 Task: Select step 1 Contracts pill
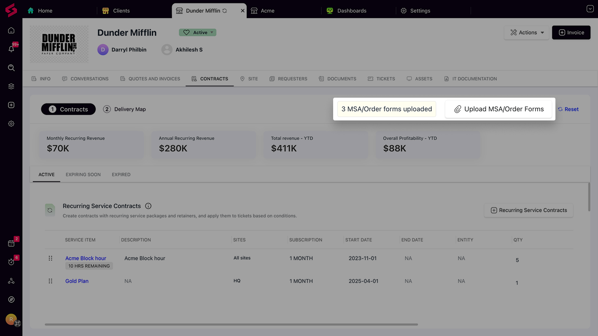click(x=68, y=109)
